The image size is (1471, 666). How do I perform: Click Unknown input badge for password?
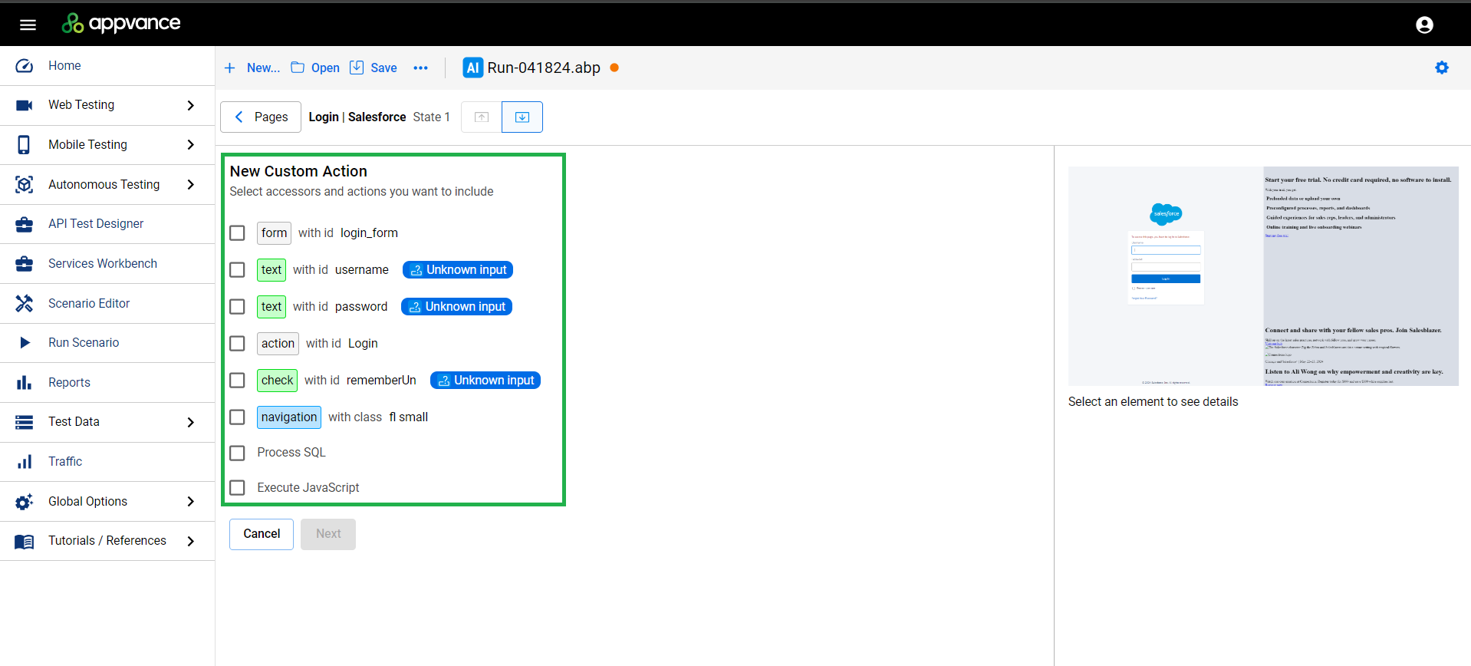tap(456, 307)
